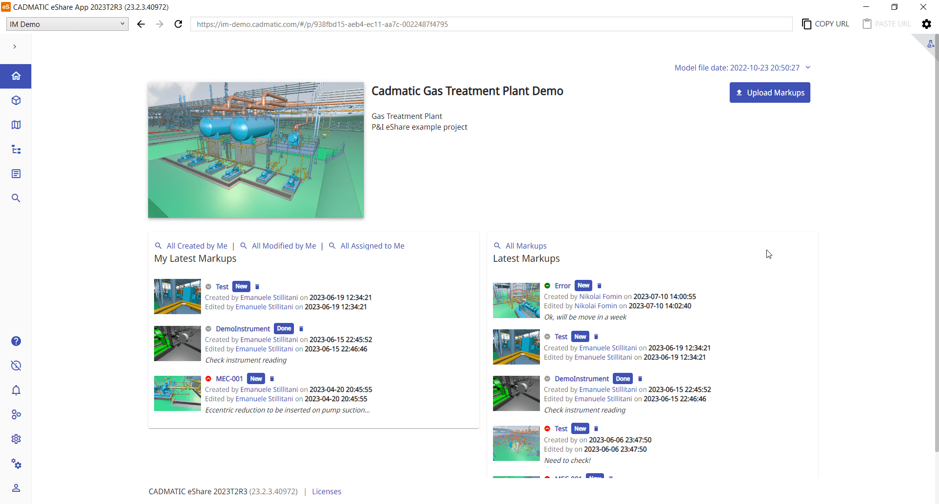Image resolution: width=939 pixels, height=504 pixels.
Task: Open the Maps view
Action: click(x=16, y=125)
